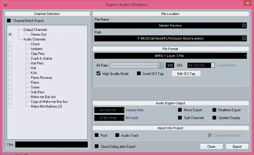The height and width of the screenshot is (155, 254).
Task: Select the Audio Channels tree node
Action: (x=34, y=39)
